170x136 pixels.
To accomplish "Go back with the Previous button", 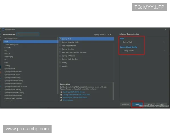I will click(125, 105).
